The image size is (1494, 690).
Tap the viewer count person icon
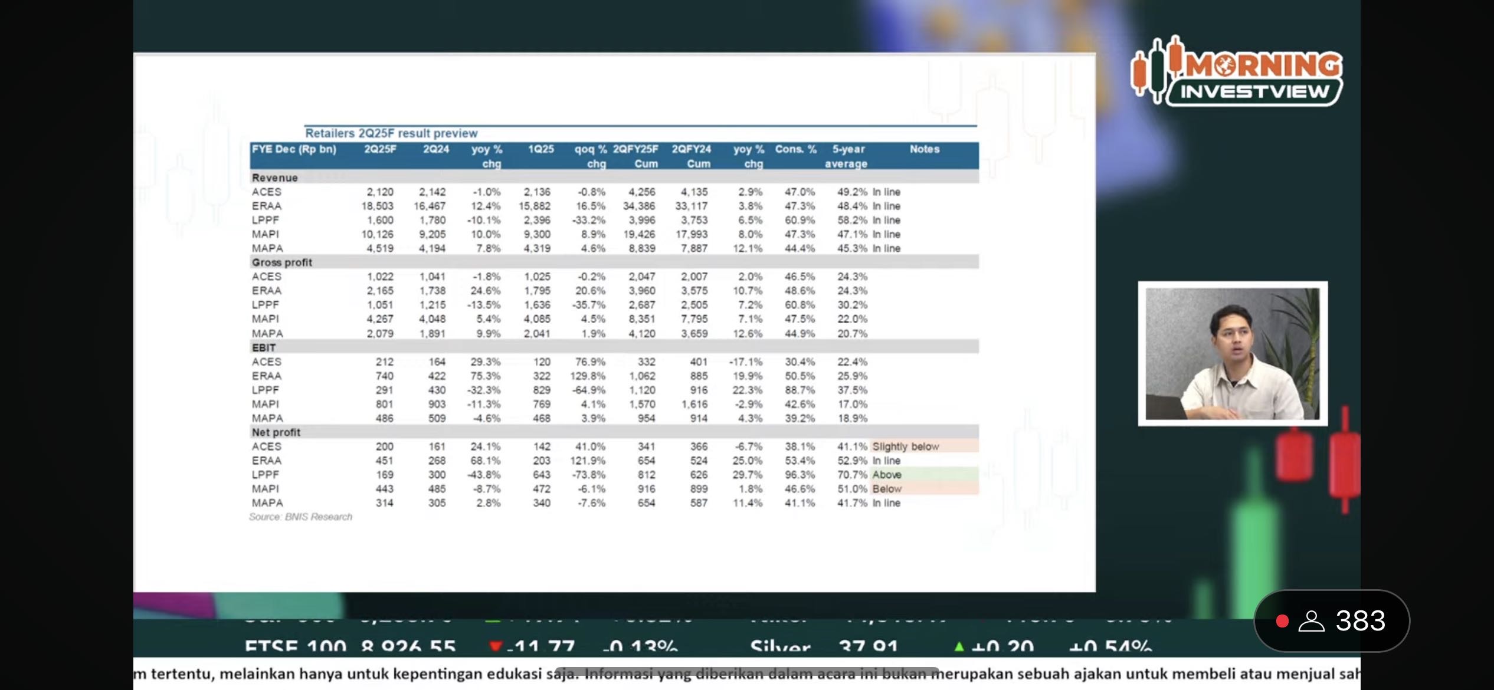pos(1311,621)
